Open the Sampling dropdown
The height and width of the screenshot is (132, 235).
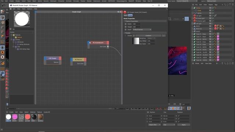[x=151, y=38]
